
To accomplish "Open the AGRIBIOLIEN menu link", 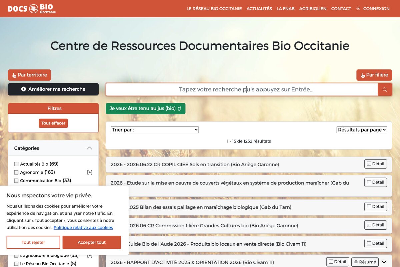I will tap(313, 9).
